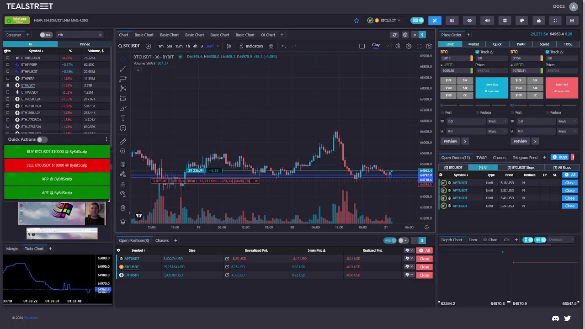585x329 pixels.
Task: Switch to the OI Chart tab in chart panel
Action: tap(268, 35)
